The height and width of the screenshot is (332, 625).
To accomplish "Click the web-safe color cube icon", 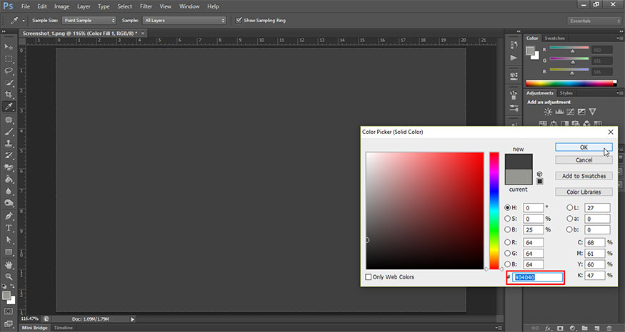I will pos(540,174).
